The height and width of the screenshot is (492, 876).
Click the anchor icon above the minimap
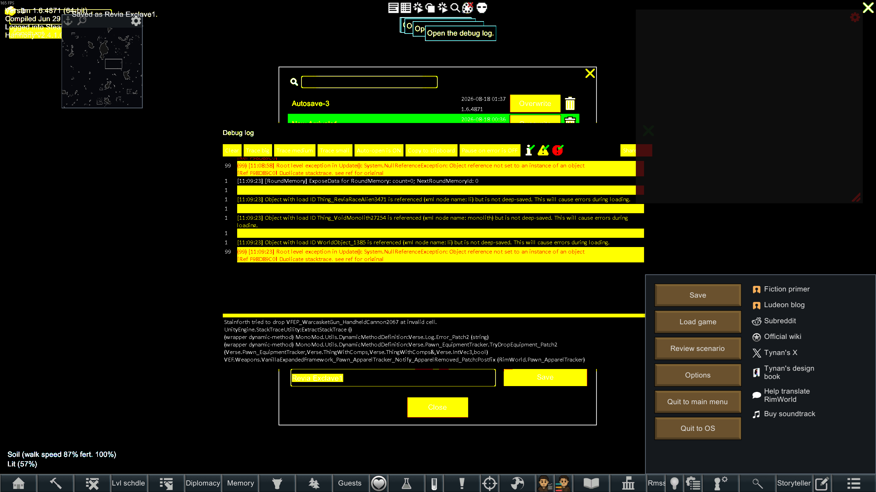point(68,21)
